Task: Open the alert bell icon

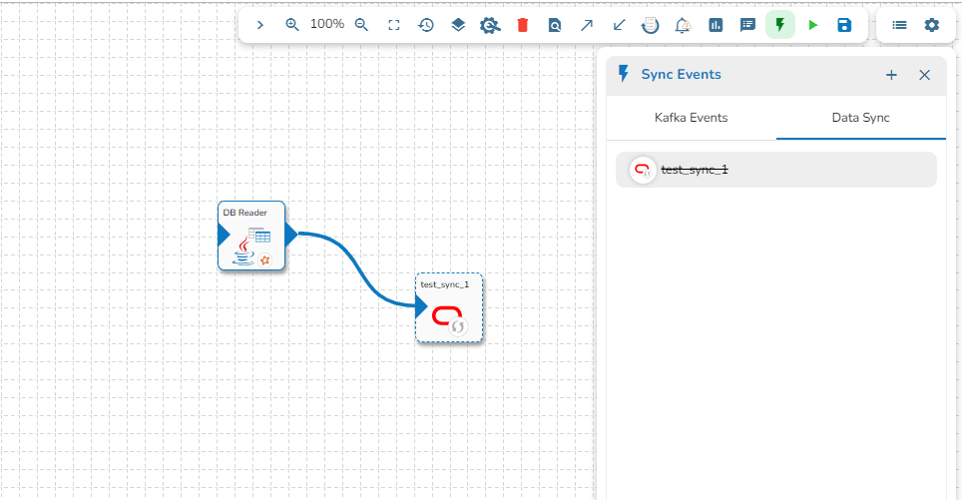Action: [x=683, y=25]
